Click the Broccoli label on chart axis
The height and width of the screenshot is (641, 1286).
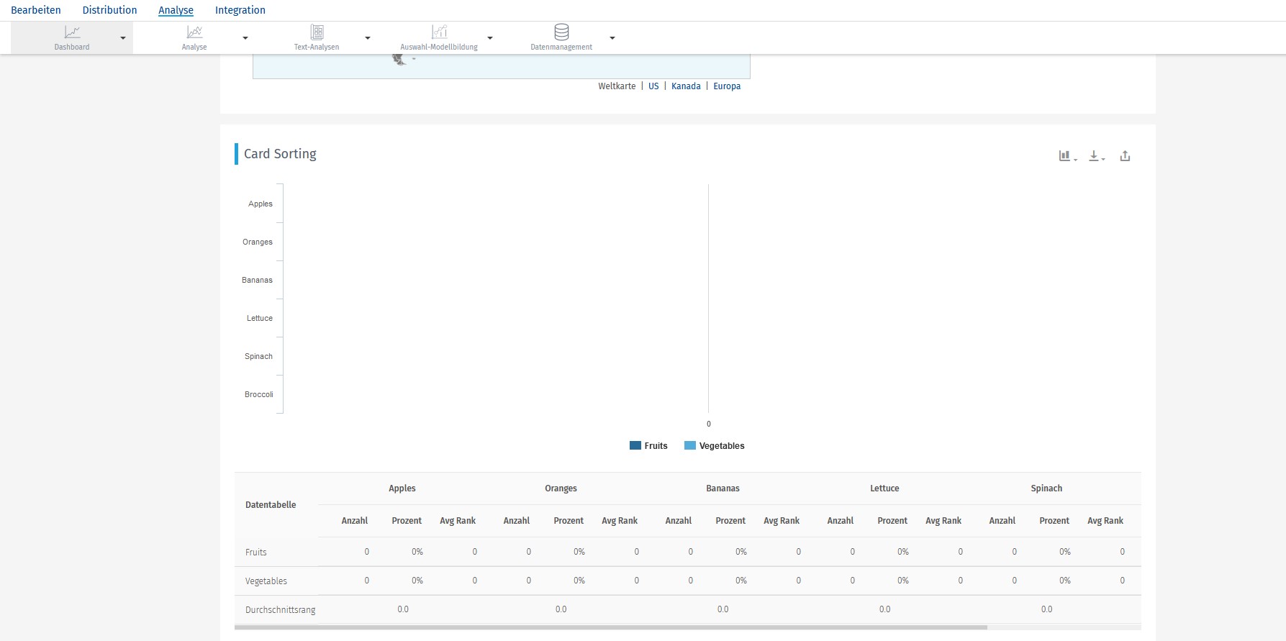click(x=259, y=394)
